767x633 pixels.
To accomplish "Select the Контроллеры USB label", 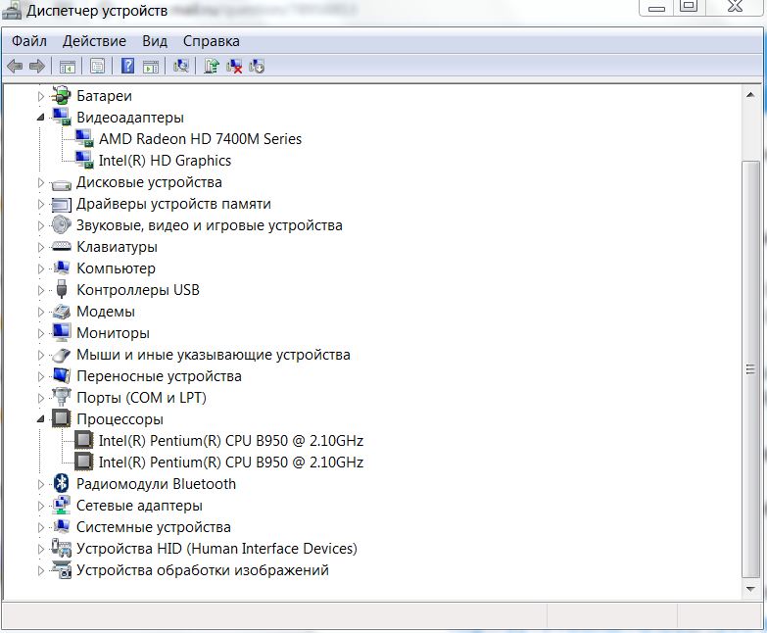I will point(138,290).
